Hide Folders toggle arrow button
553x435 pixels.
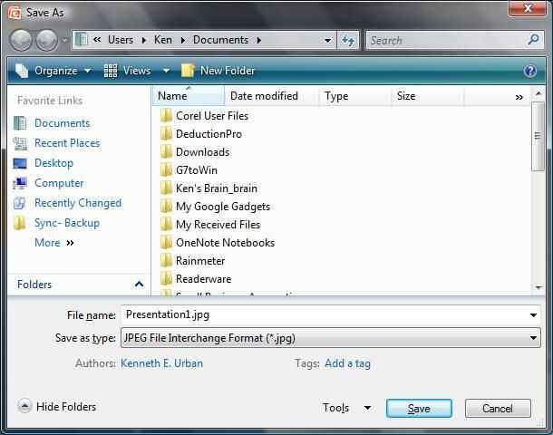click(24, 406)
